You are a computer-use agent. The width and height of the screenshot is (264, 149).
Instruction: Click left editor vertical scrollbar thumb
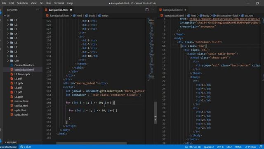tap(156, 113)
